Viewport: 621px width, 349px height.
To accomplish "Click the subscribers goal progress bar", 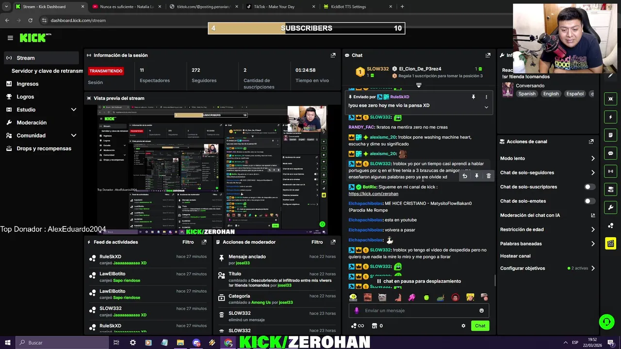I will pos(307,28).
